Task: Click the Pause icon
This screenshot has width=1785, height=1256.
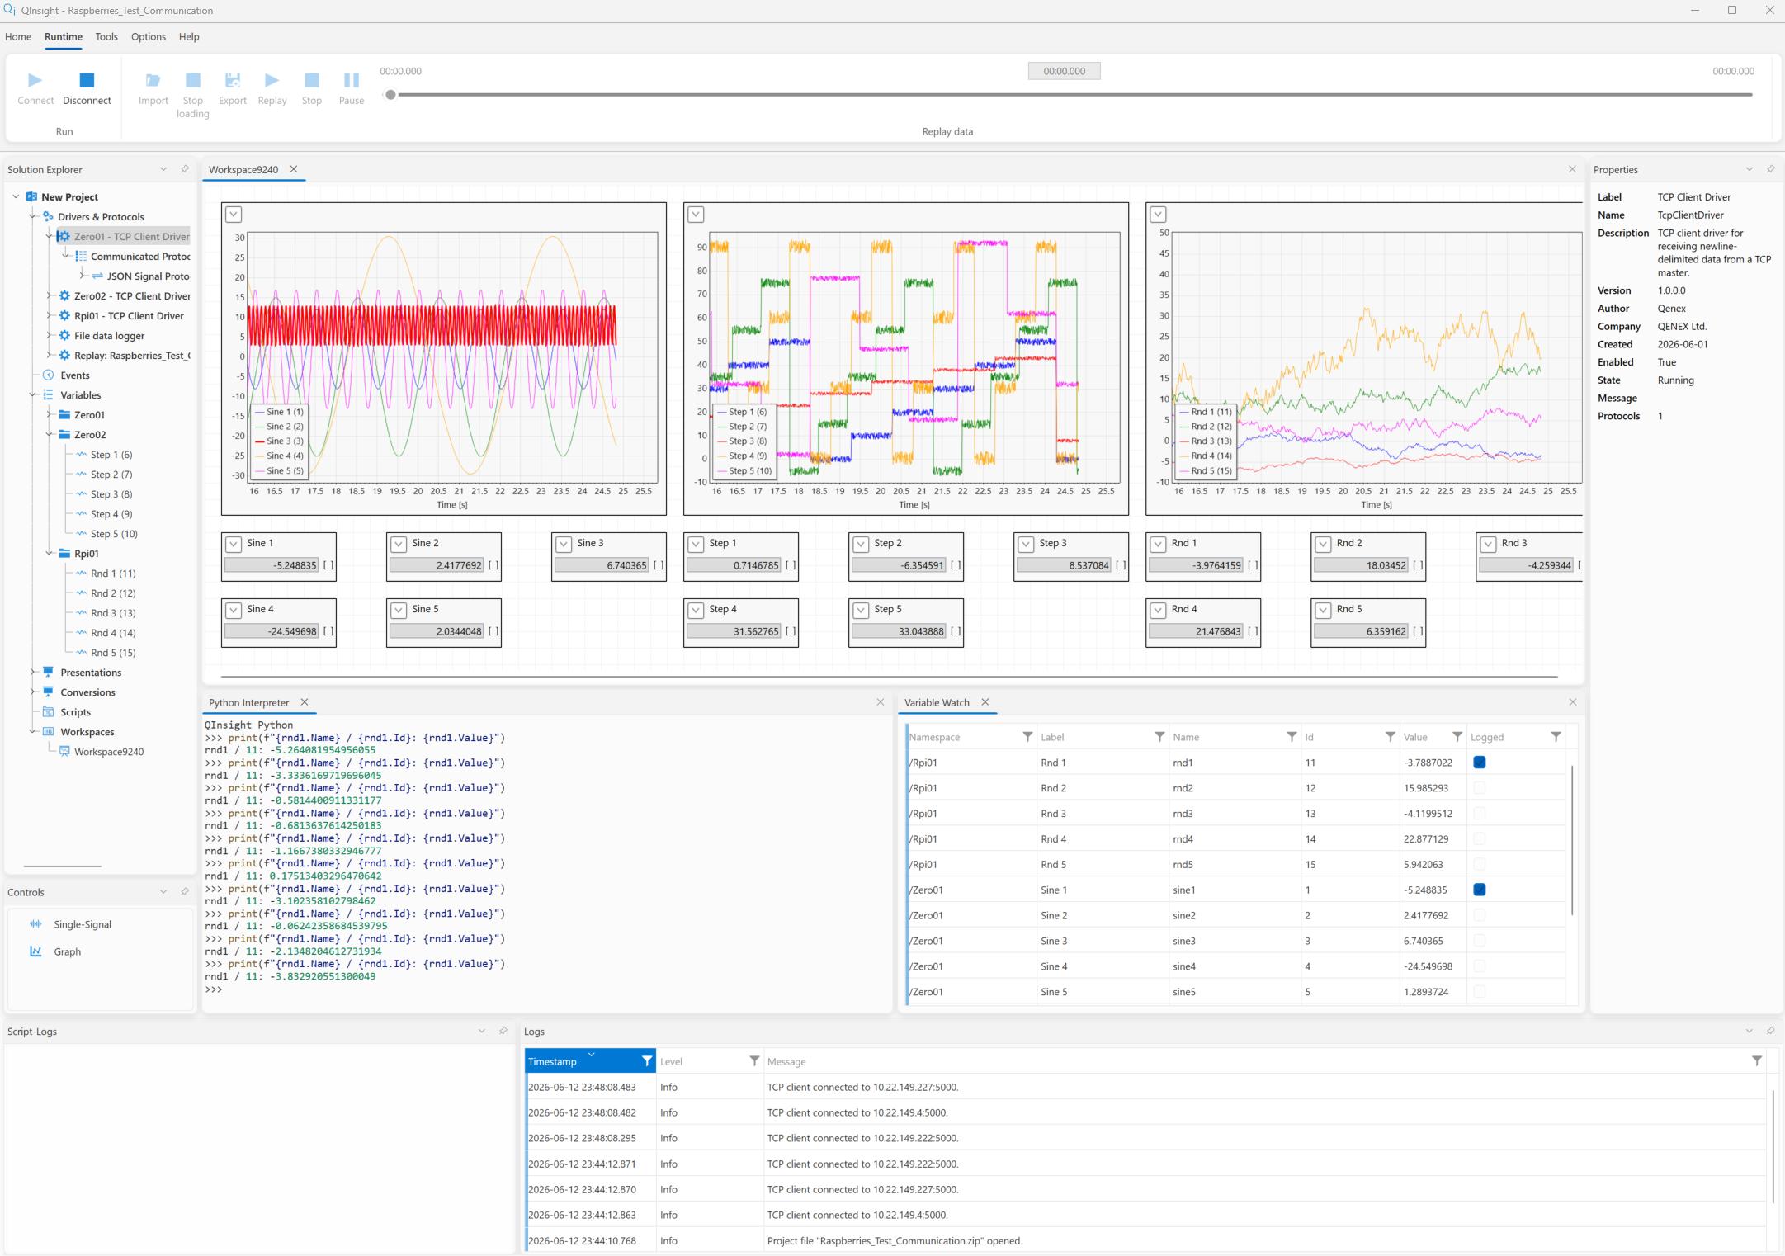Action: coord(352,80)
